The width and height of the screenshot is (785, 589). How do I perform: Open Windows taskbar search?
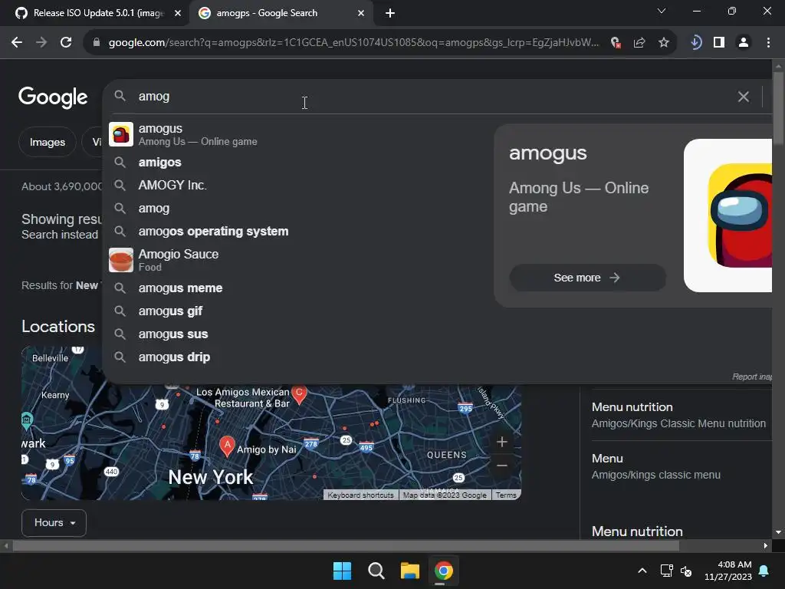pos(376,571)
